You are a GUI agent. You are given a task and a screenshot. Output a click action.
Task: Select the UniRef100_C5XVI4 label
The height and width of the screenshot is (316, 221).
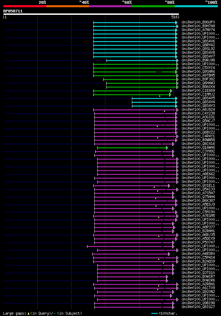coord(198,68)
